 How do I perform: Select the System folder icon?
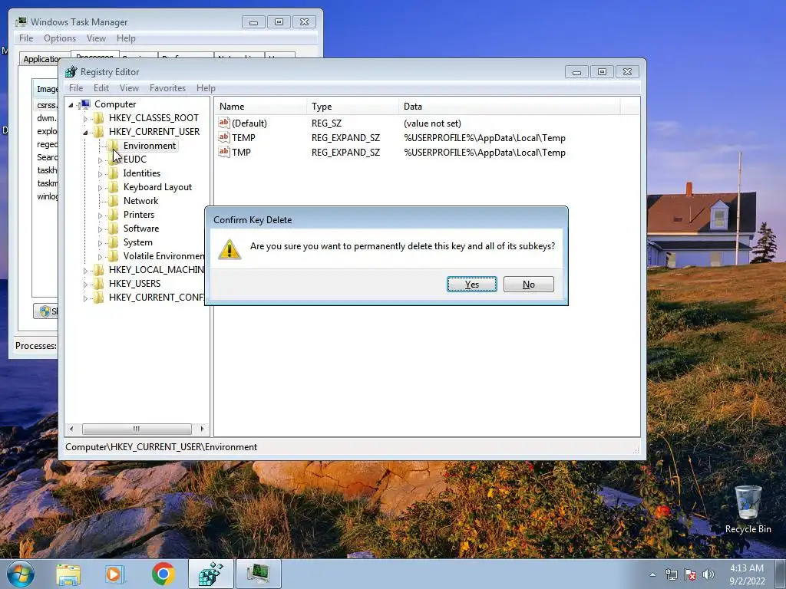pyautogui.click(x=114, y=242)
